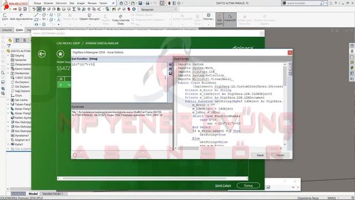This screenshot has height=200, width=355.
Task: Click the Open file icon in toolbar
Action: (133, 3)
